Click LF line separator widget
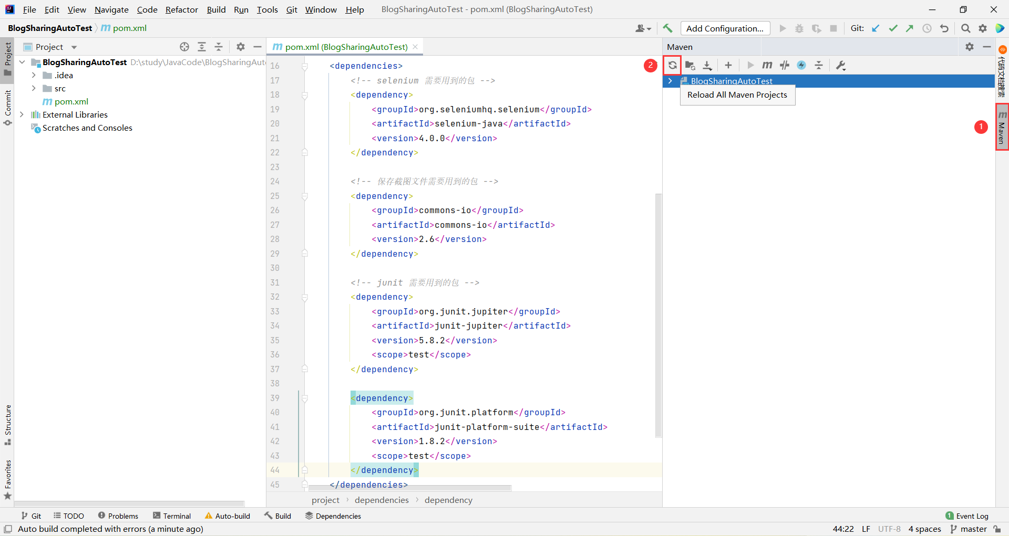The width and height of the screenshot is (1009, 536). [x=866, y=529]
